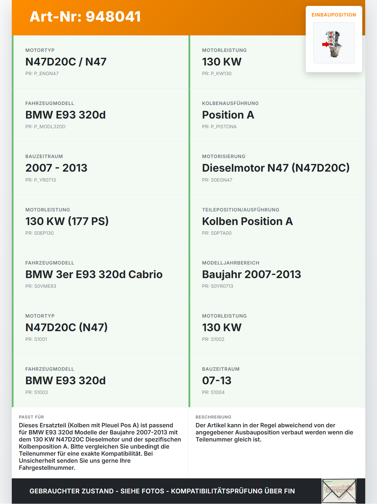
Task: Click the 07-13 Bauzeitraum value
Action: [x=217, y=380]
